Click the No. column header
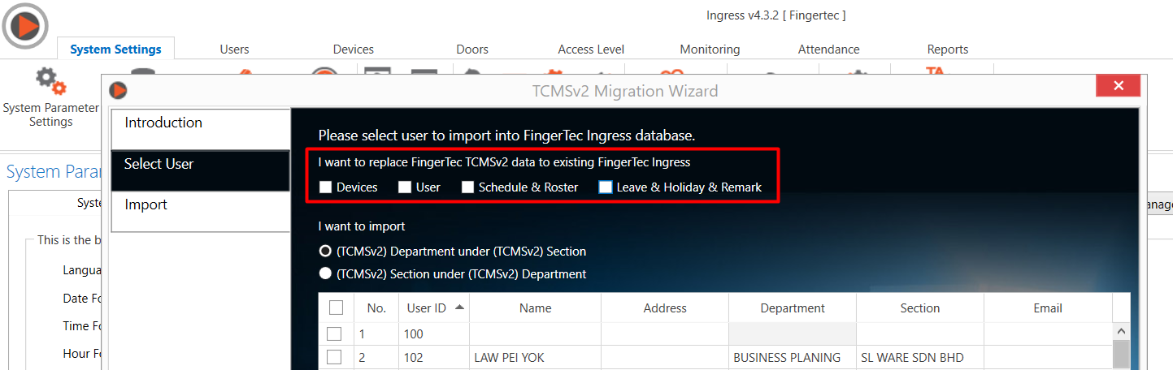Image resolution: width=1173 pixels, height=370 pixels. tap(376, 308)
